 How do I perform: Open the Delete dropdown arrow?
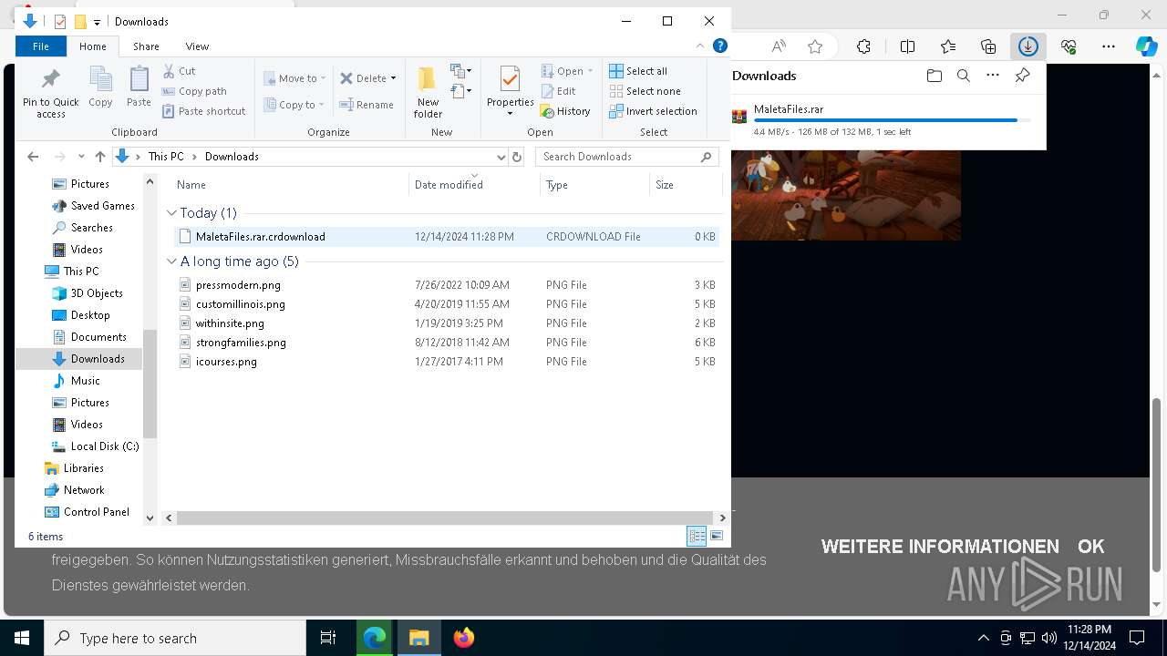[x=393, y=78]
